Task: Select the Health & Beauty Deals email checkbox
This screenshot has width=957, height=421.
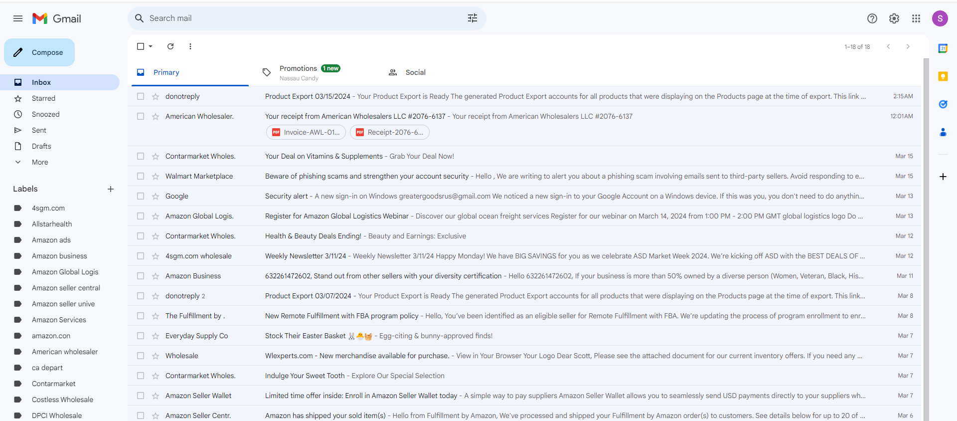Action: (x=141, y=236)
